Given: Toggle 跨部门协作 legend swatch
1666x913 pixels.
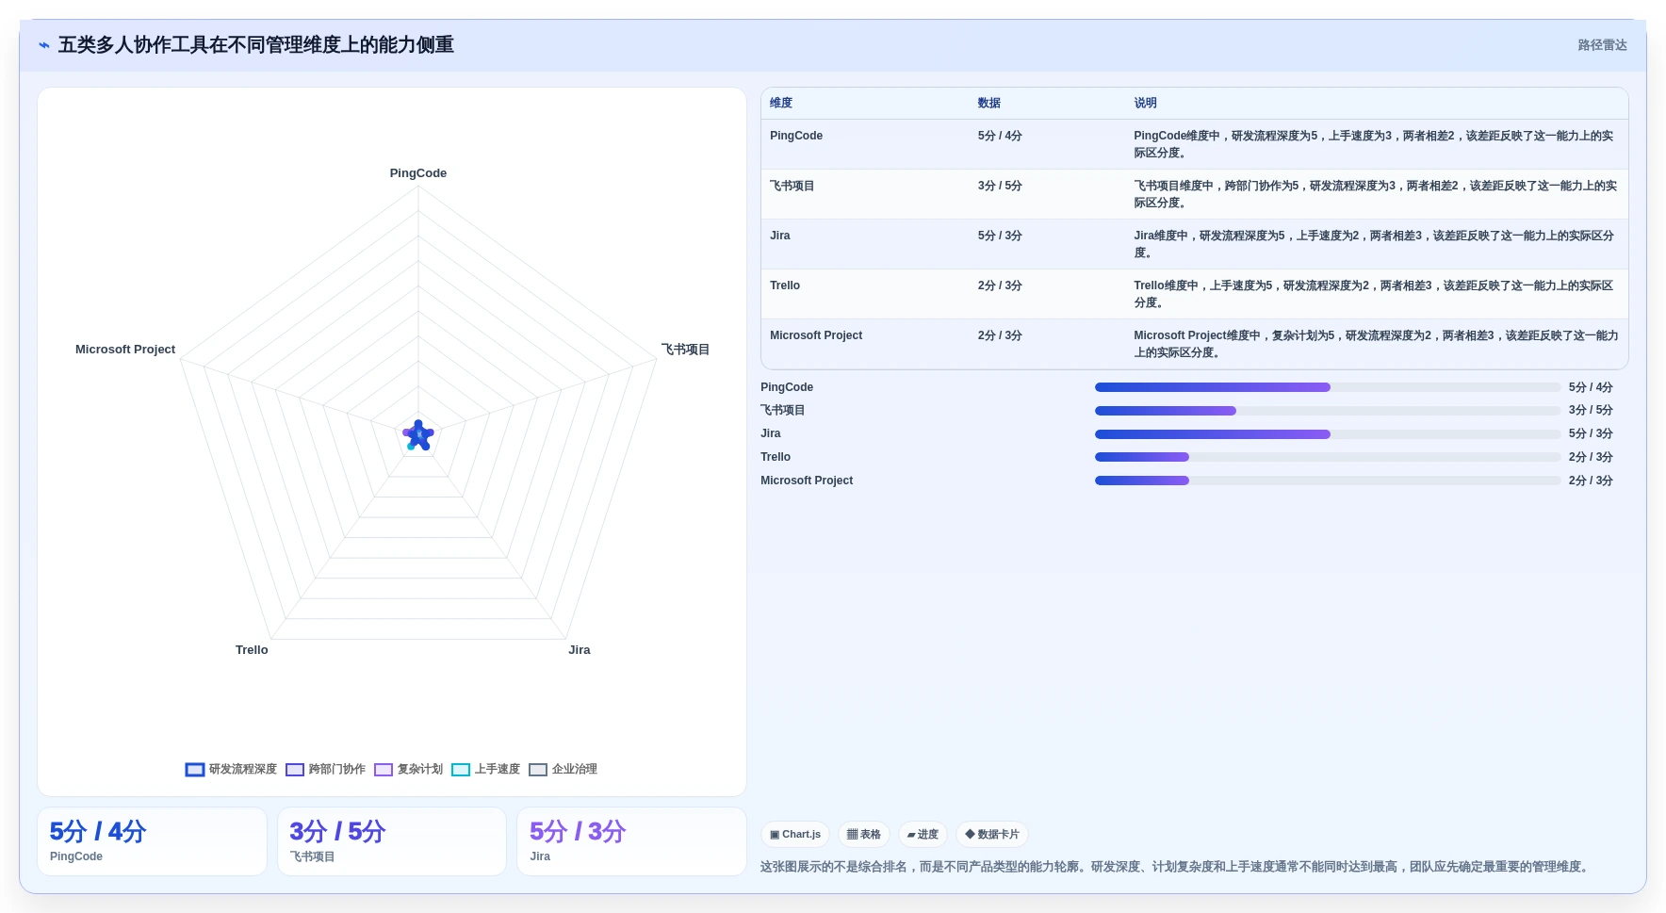Looking at the screenshot, I should coord(295,770).
